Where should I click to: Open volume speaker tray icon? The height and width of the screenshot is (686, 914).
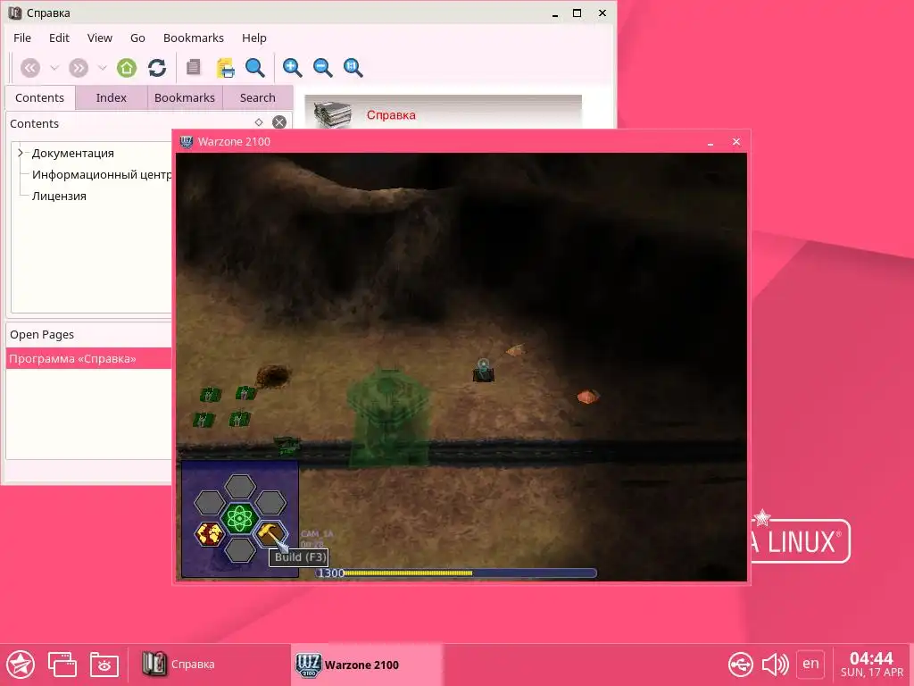pos(776,665)
